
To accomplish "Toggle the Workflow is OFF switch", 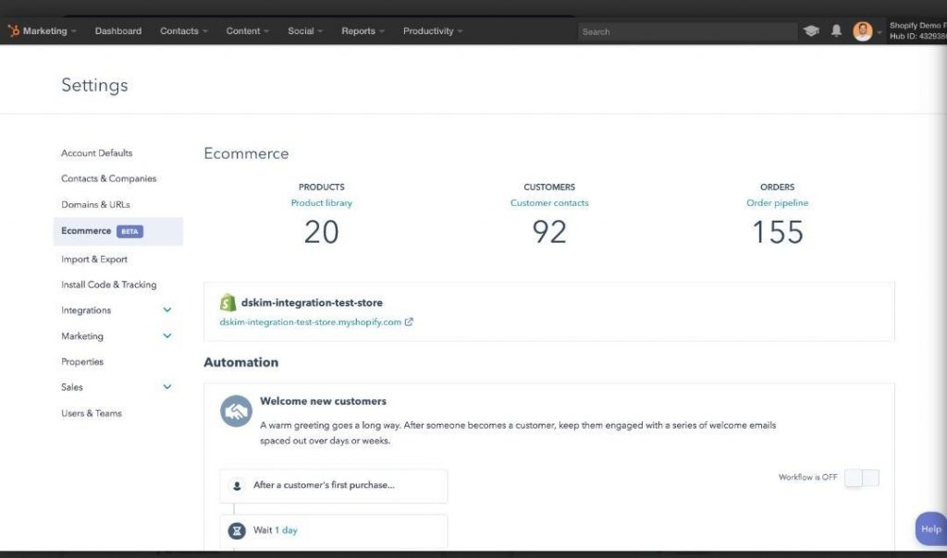I will (862, 478).
